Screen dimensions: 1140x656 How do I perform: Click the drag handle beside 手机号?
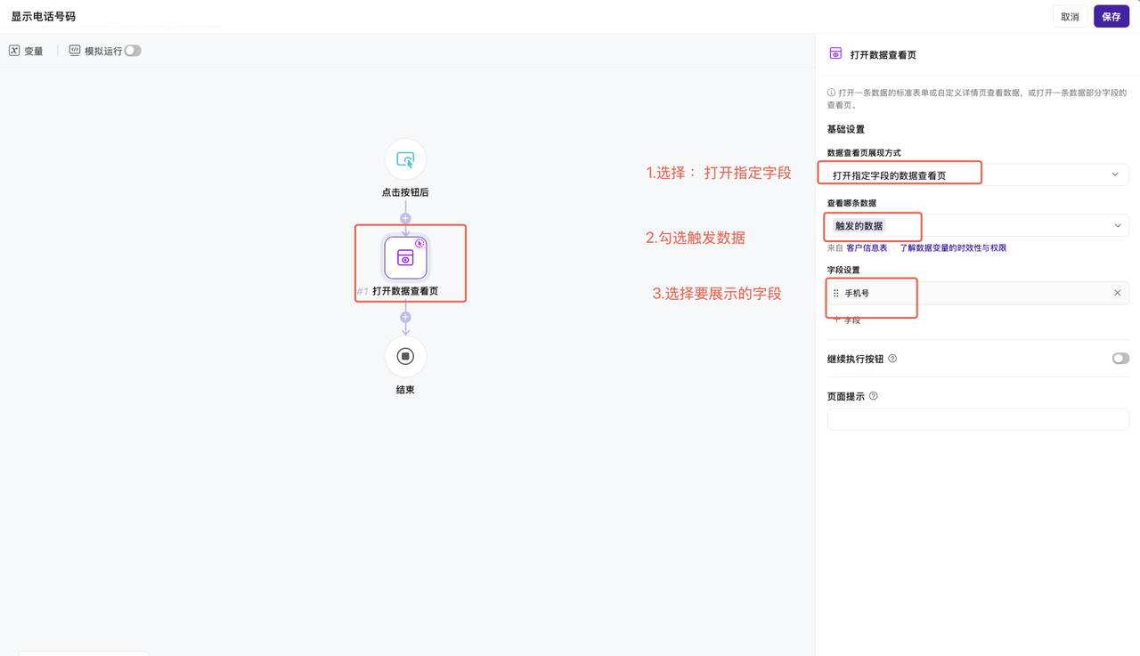tap(835, 293)
